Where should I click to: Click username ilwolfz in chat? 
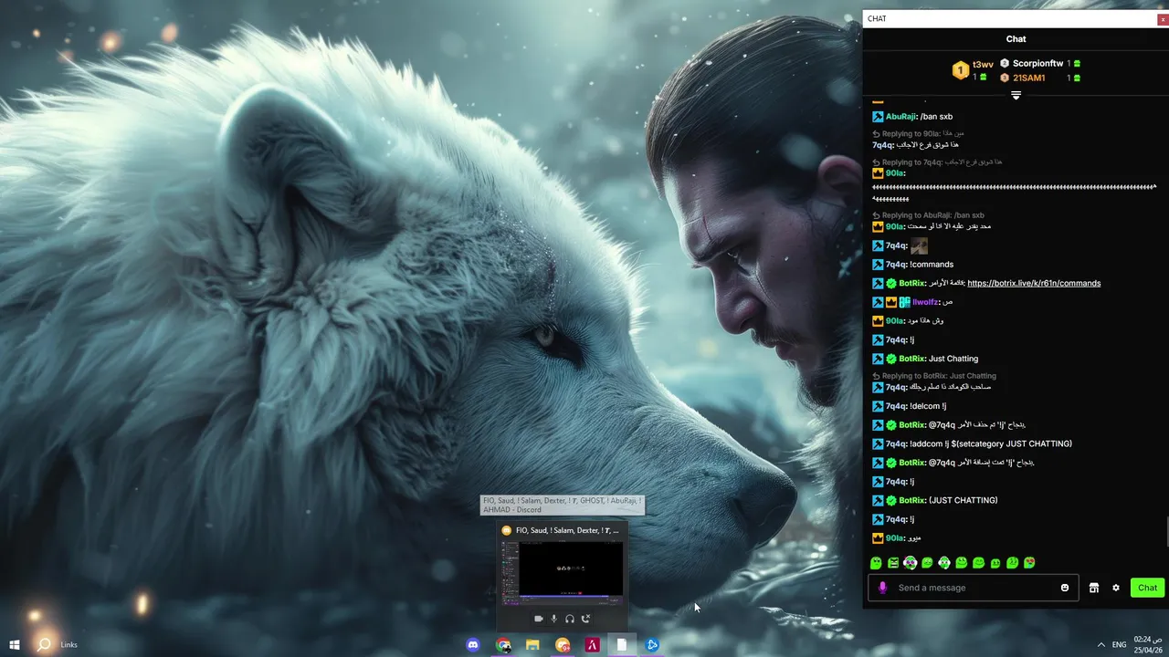click(925, 302)
